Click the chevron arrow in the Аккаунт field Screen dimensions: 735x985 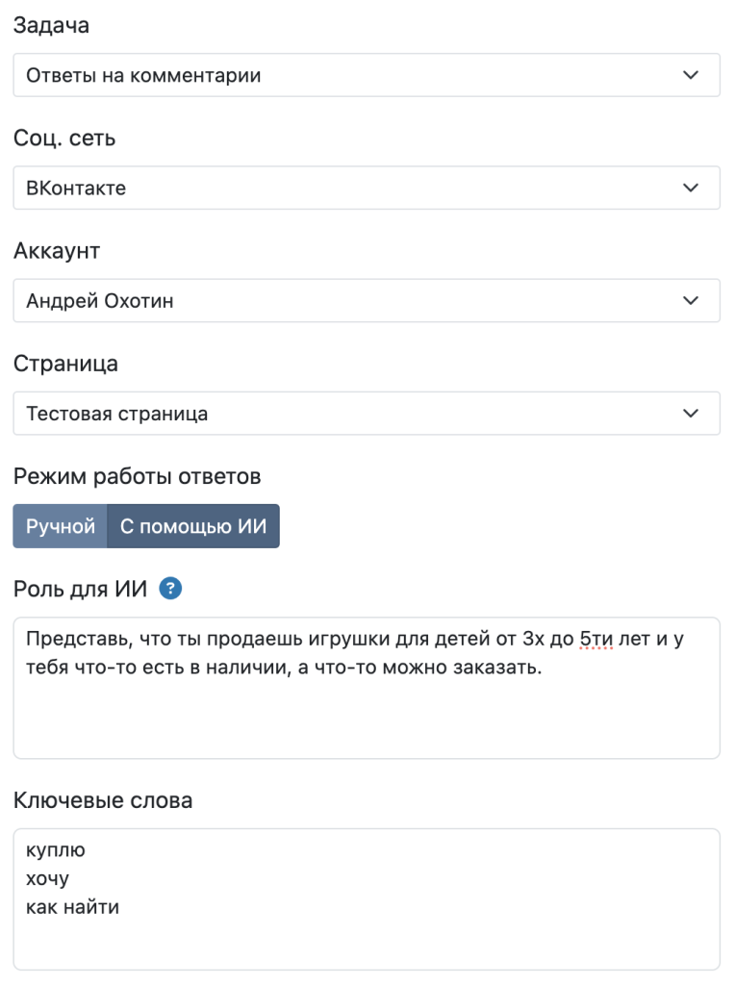690,300
